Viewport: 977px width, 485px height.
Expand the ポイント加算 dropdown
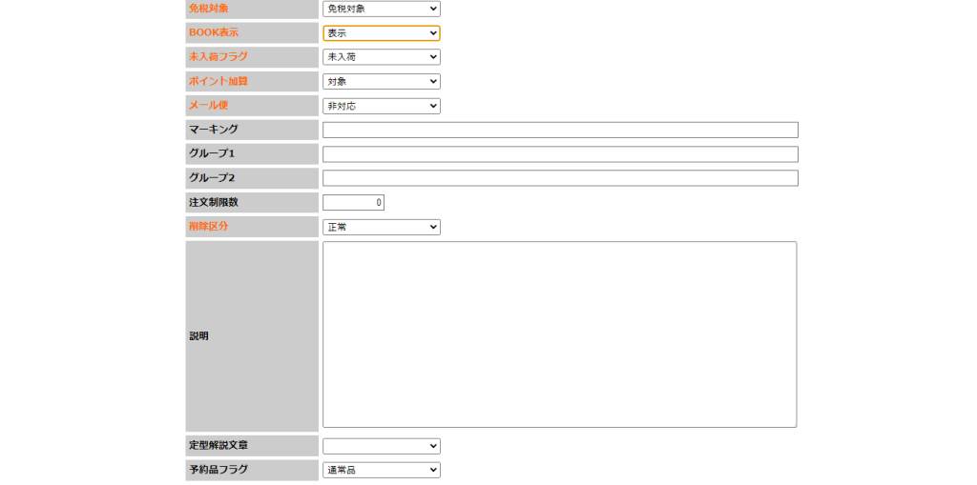[x=381, y=82]
